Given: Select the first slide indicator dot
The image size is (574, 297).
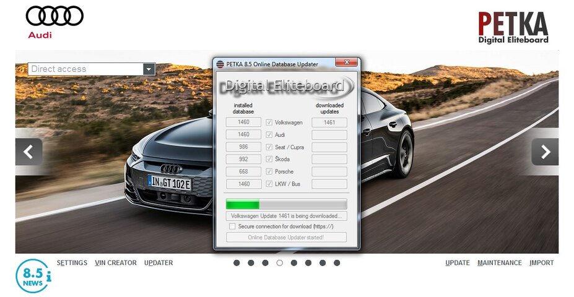Looking at the screenshot, I should pyautogui.click(x=237, y=262).
